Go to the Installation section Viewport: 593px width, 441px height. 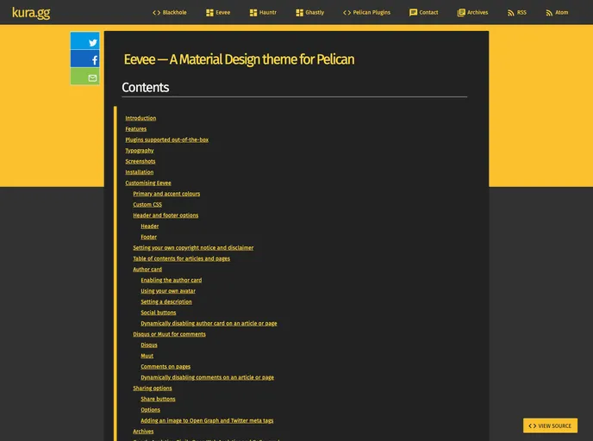(x=140, y=172)
